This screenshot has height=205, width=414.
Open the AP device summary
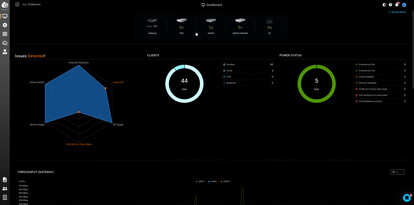(269, 25)
